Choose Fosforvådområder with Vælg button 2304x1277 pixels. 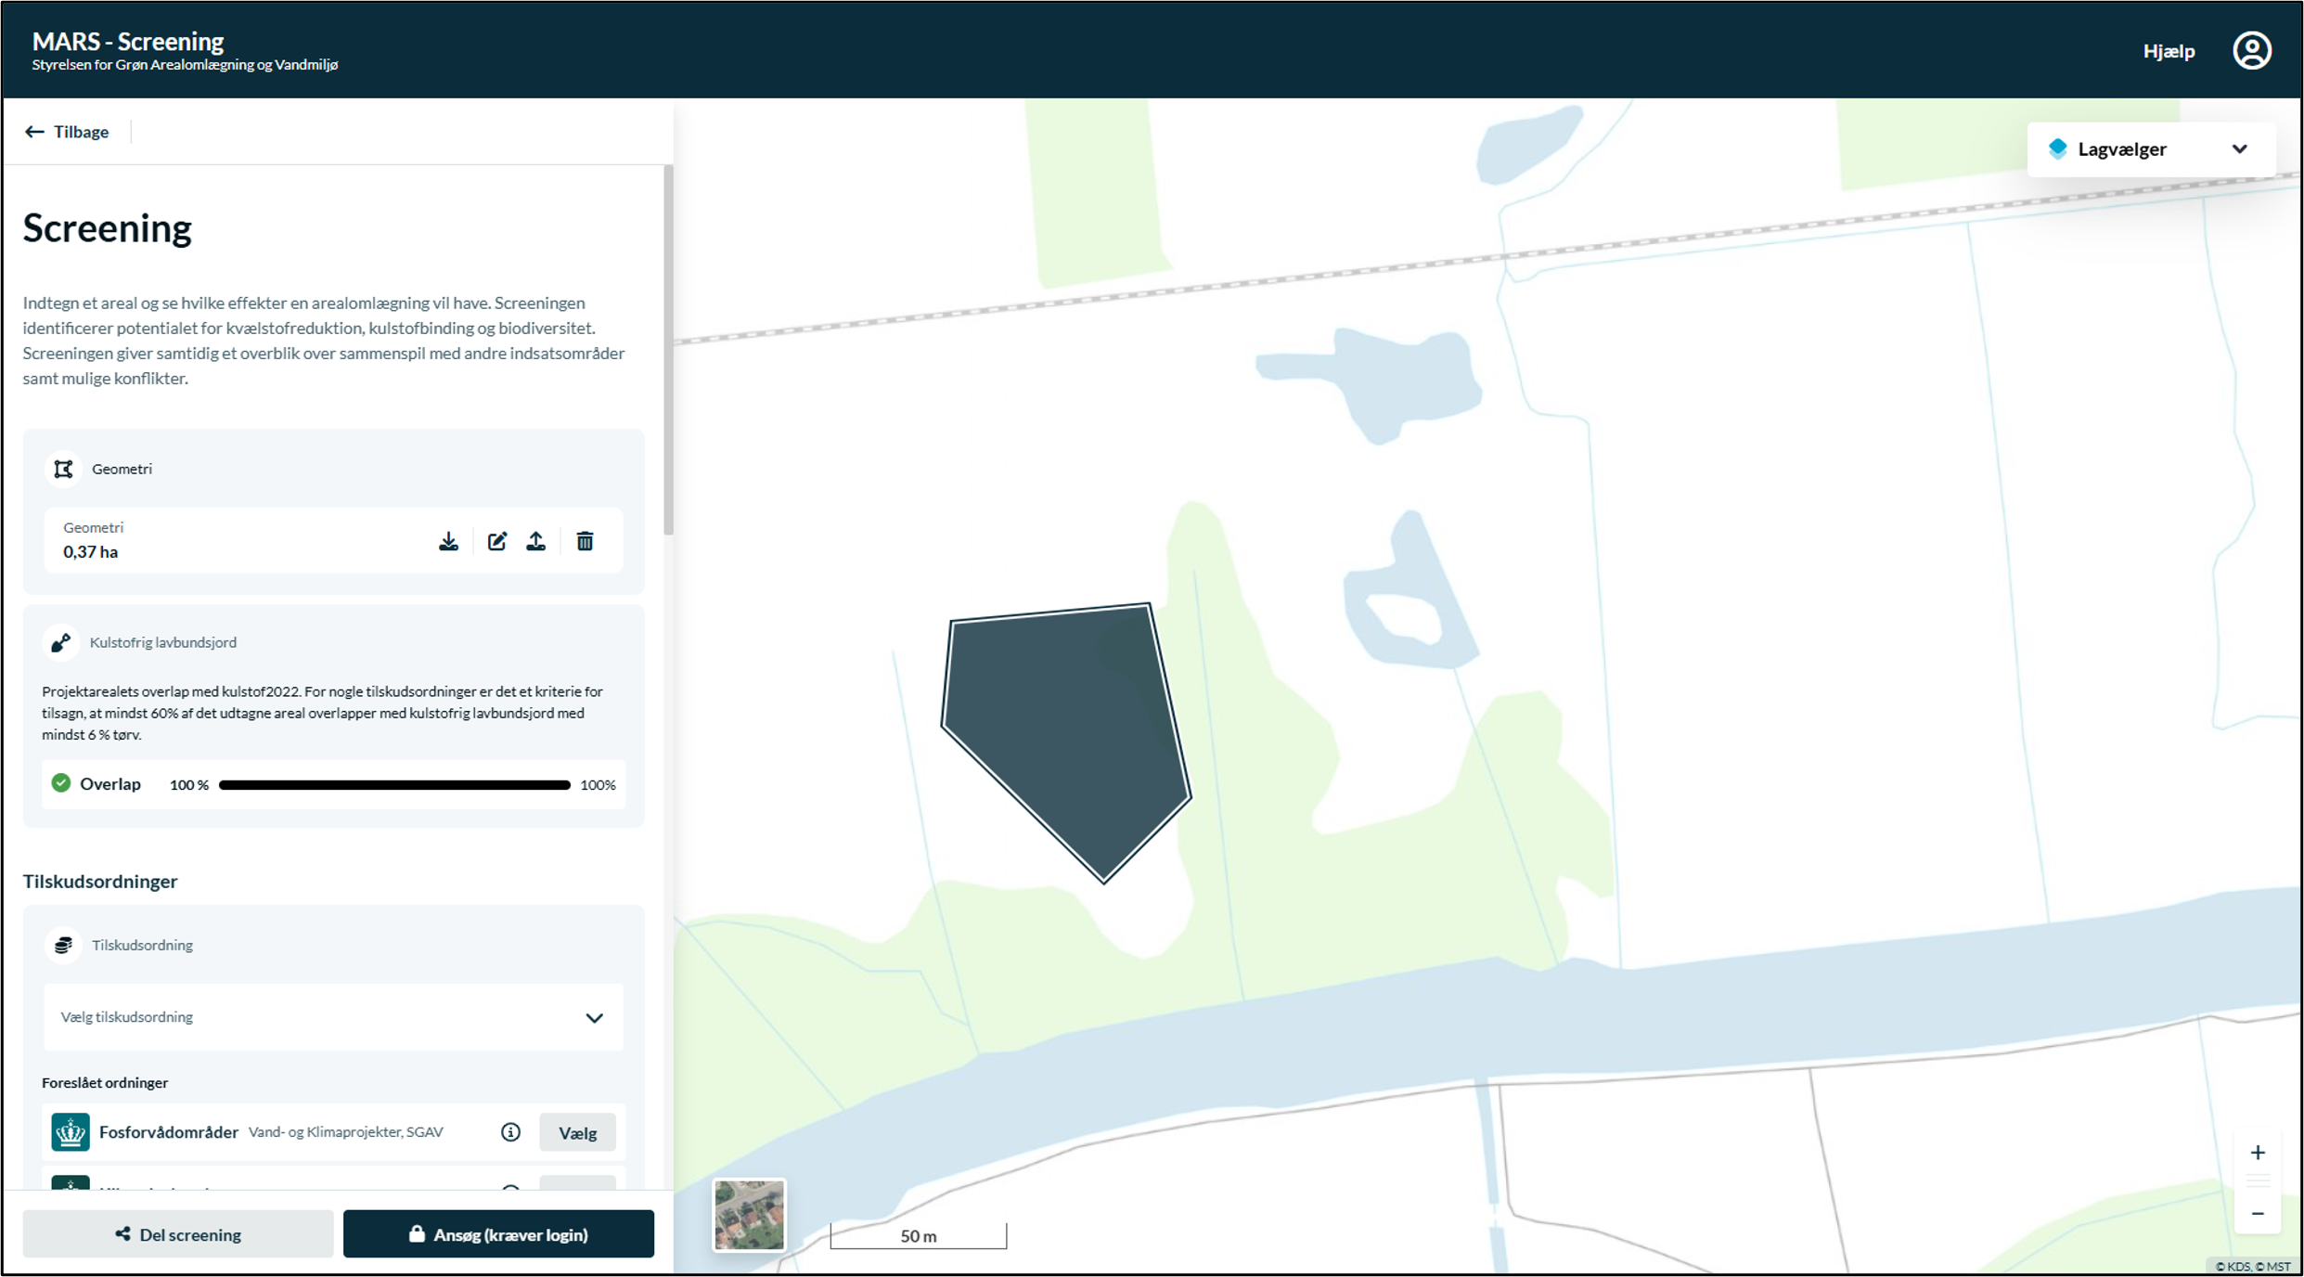click(577, 1132)
